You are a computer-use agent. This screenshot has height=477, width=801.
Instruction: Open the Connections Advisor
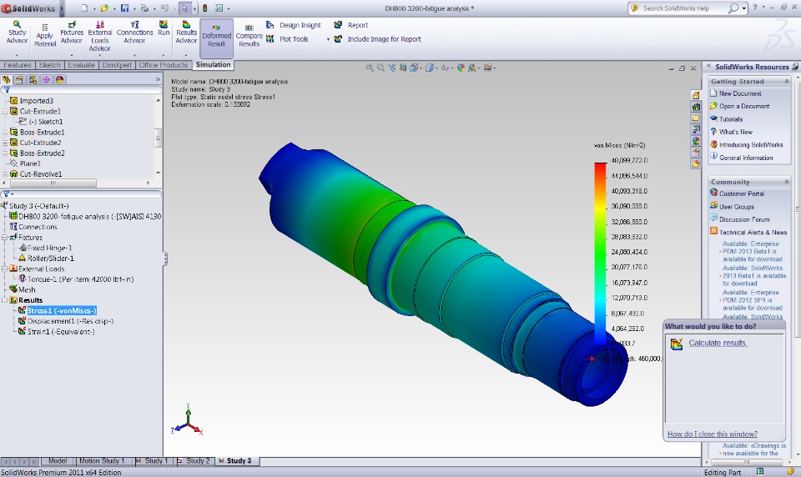[x=134, y=33]
